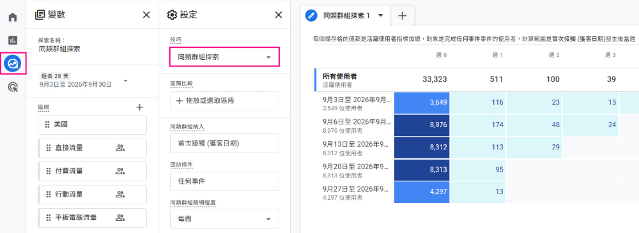Open the Explore icon in sidebar

click(13, 63)
